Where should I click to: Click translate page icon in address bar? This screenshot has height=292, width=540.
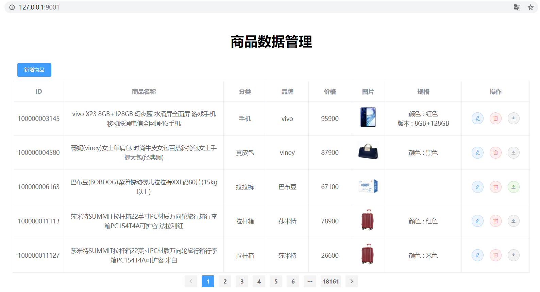tap(517, 7)
